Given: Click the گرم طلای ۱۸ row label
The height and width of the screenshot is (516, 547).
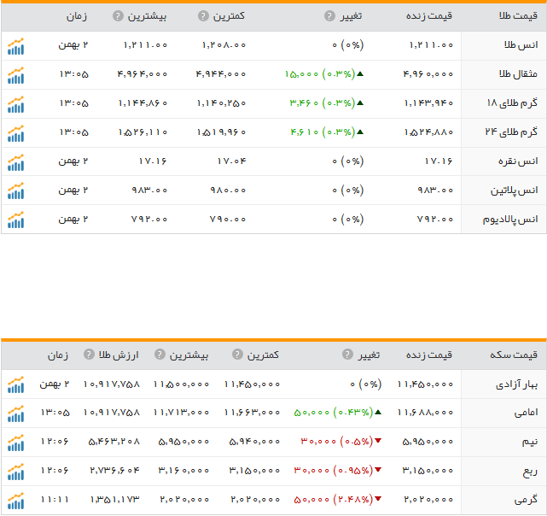Looking at the screenshot, I should coord(512,103).
